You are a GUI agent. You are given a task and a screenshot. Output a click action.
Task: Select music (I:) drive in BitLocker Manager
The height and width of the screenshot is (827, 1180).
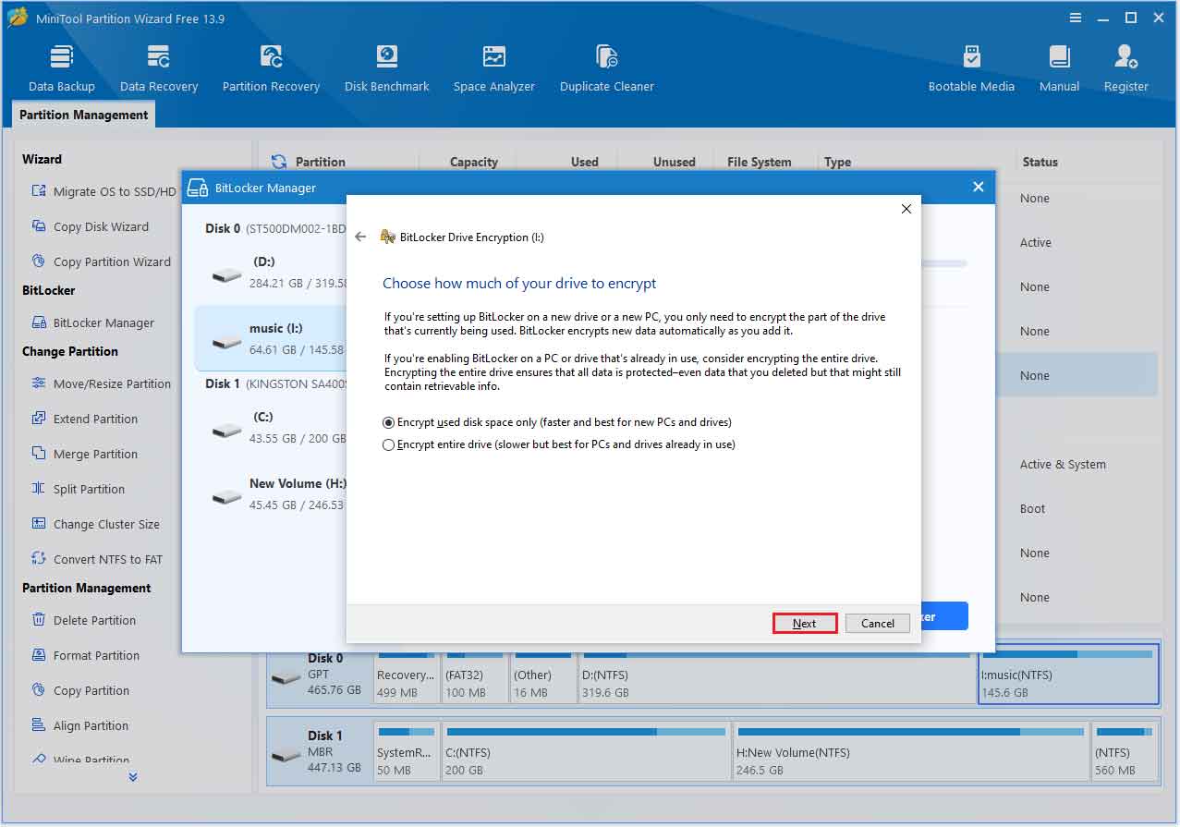pos(272,339)
